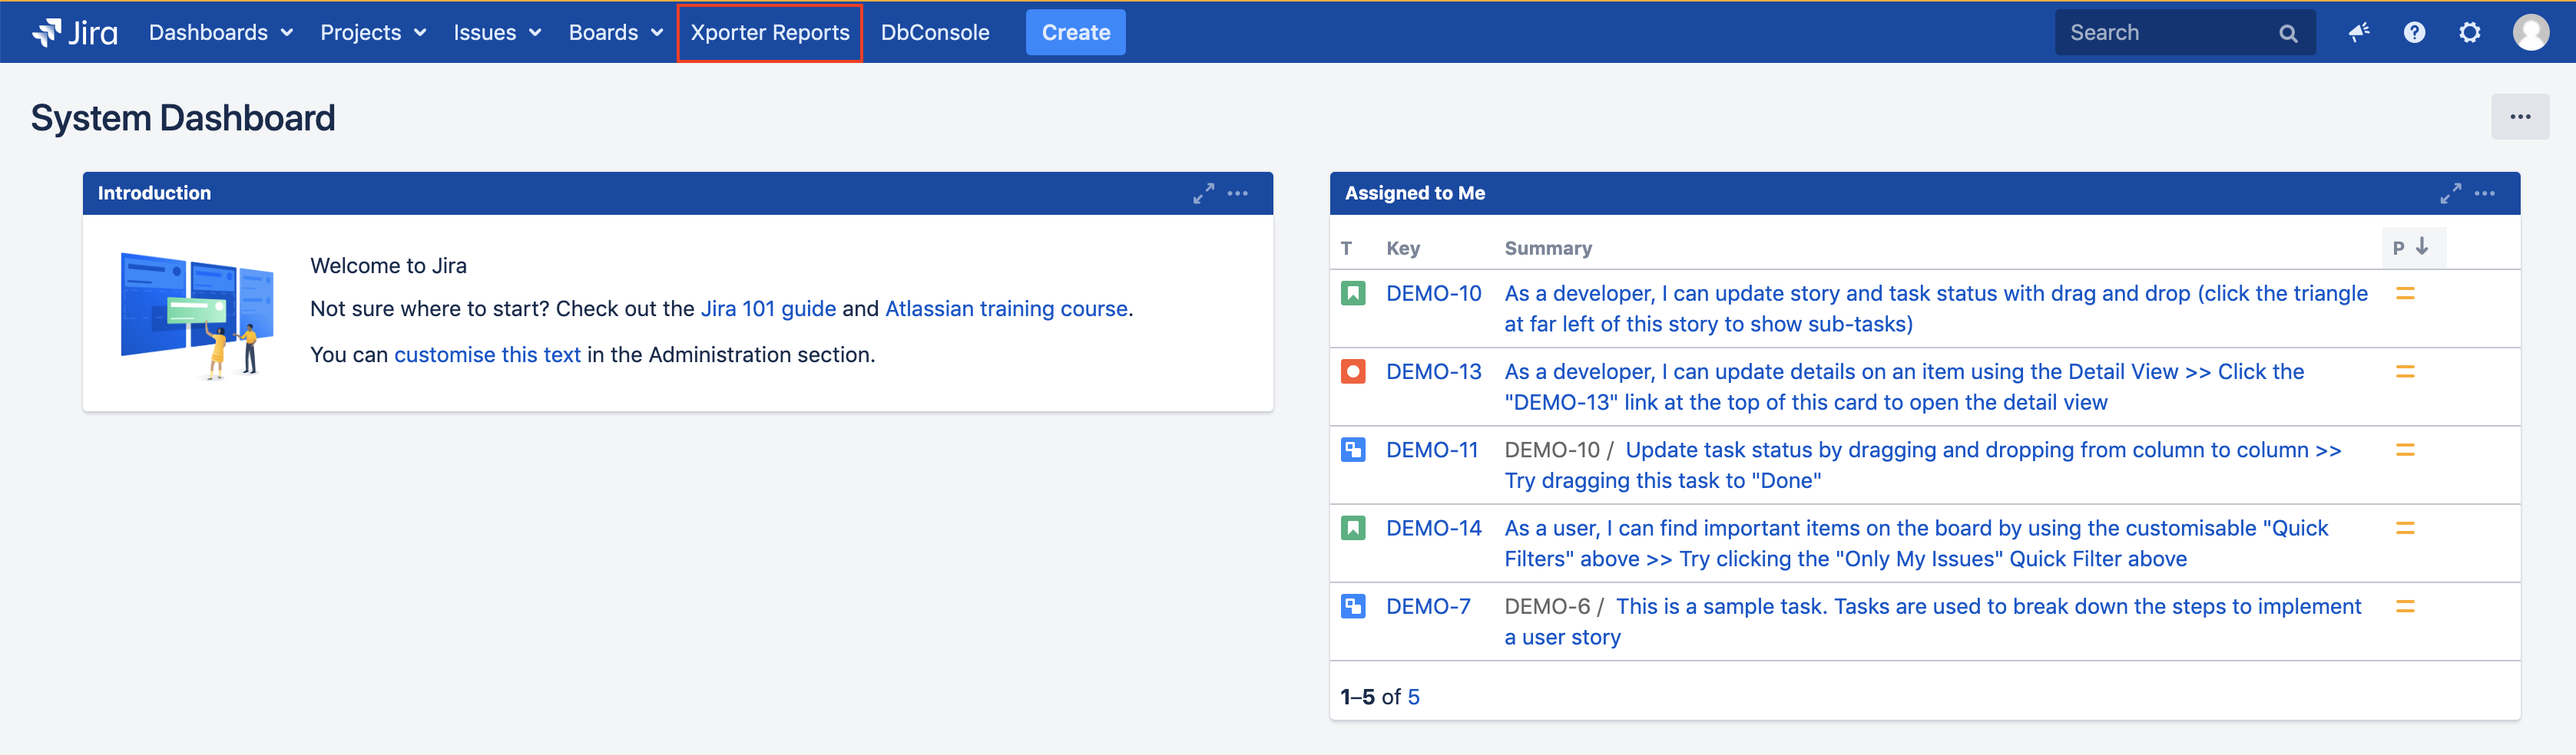
Task: Open the Administration gear menu
Action: click(2469, 33)
